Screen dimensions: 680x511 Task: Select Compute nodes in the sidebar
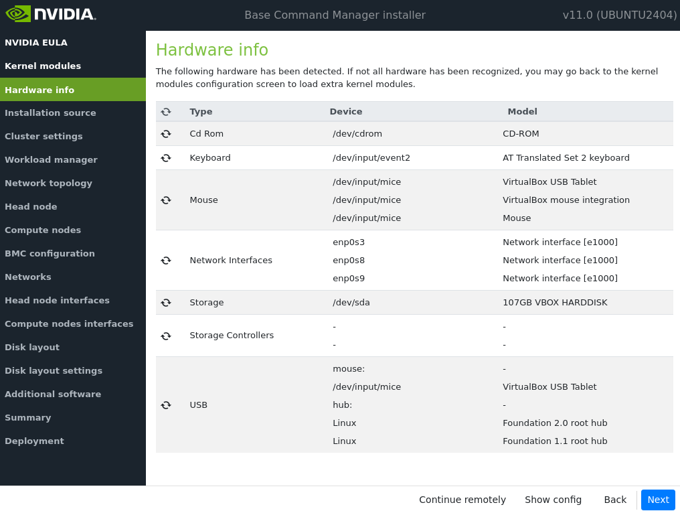click(73, 230)
